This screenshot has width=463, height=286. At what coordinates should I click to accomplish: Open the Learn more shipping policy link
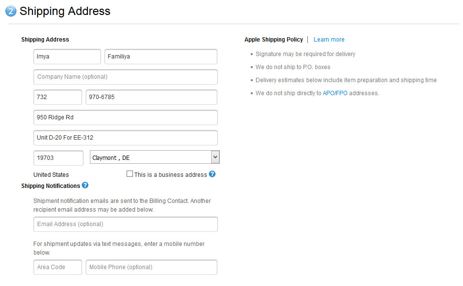tap(329, 40)
